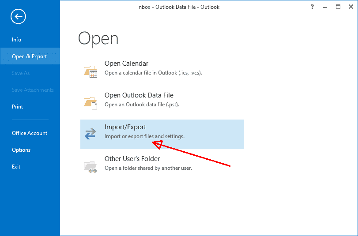358x236 pixels.
Task: Click the Open Outlook Data File heading
Action: [139, 95]
